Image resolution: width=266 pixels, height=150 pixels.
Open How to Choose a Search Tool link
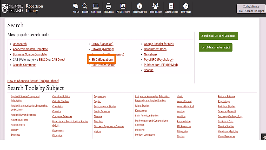click(x=33, y=81)
